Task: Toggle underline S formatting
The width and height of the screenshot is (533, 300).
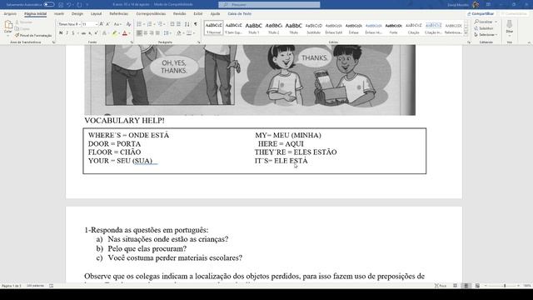Action: pyautogui.click(x=72, y=33)
